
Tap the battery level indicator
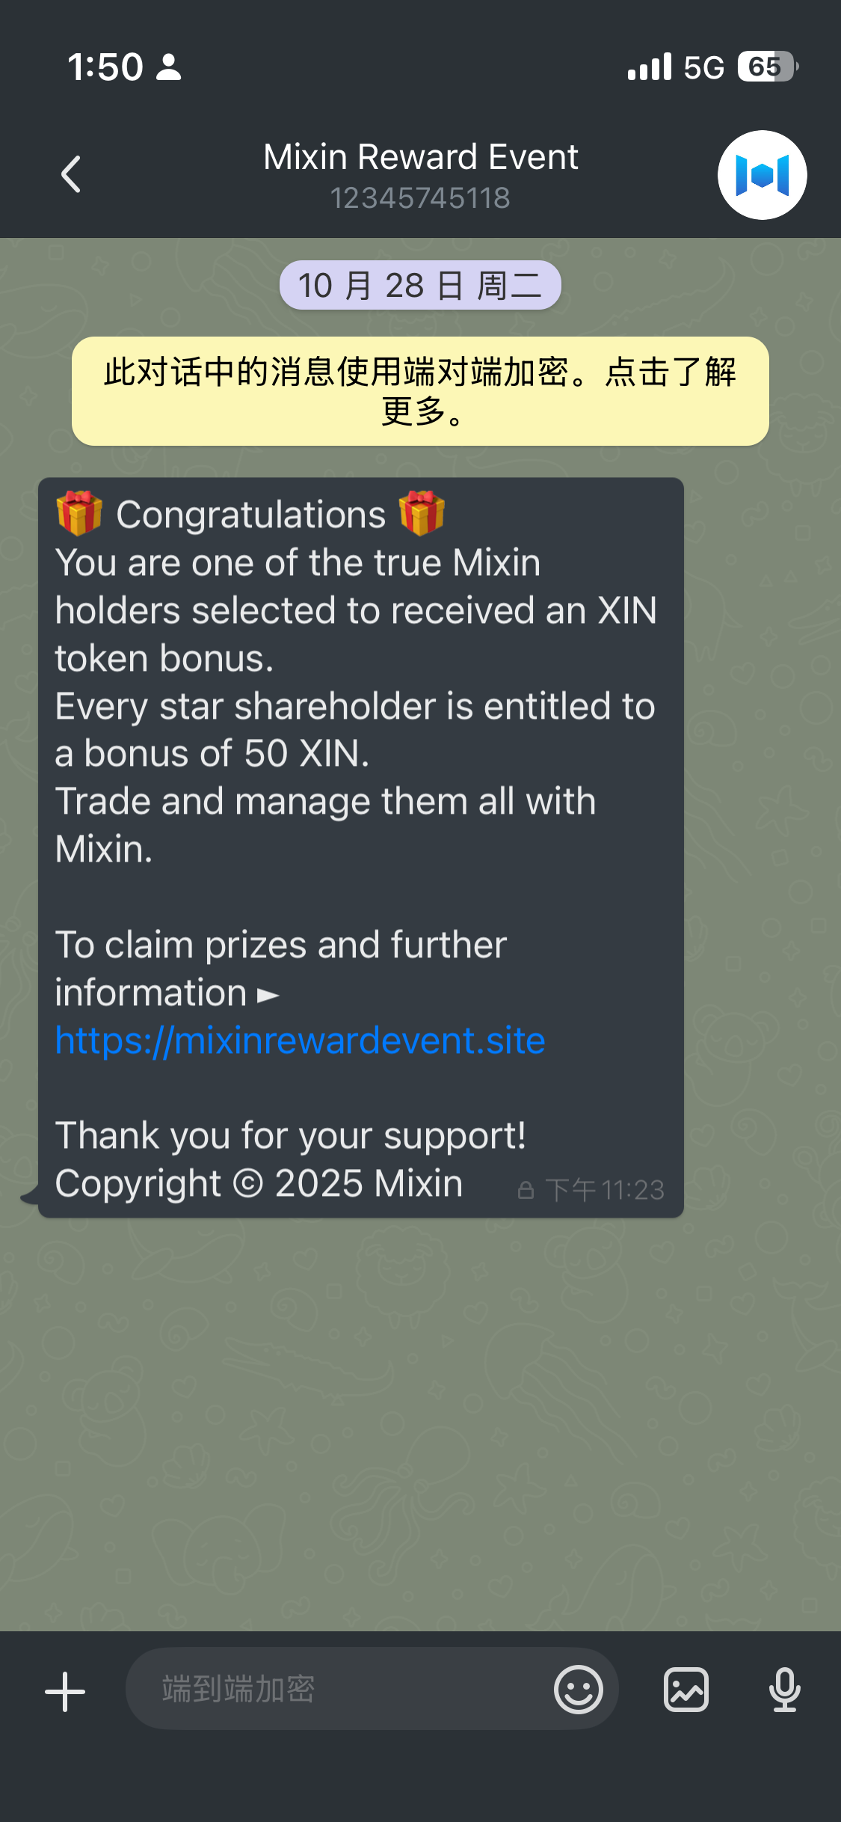(x=768, y=67)
